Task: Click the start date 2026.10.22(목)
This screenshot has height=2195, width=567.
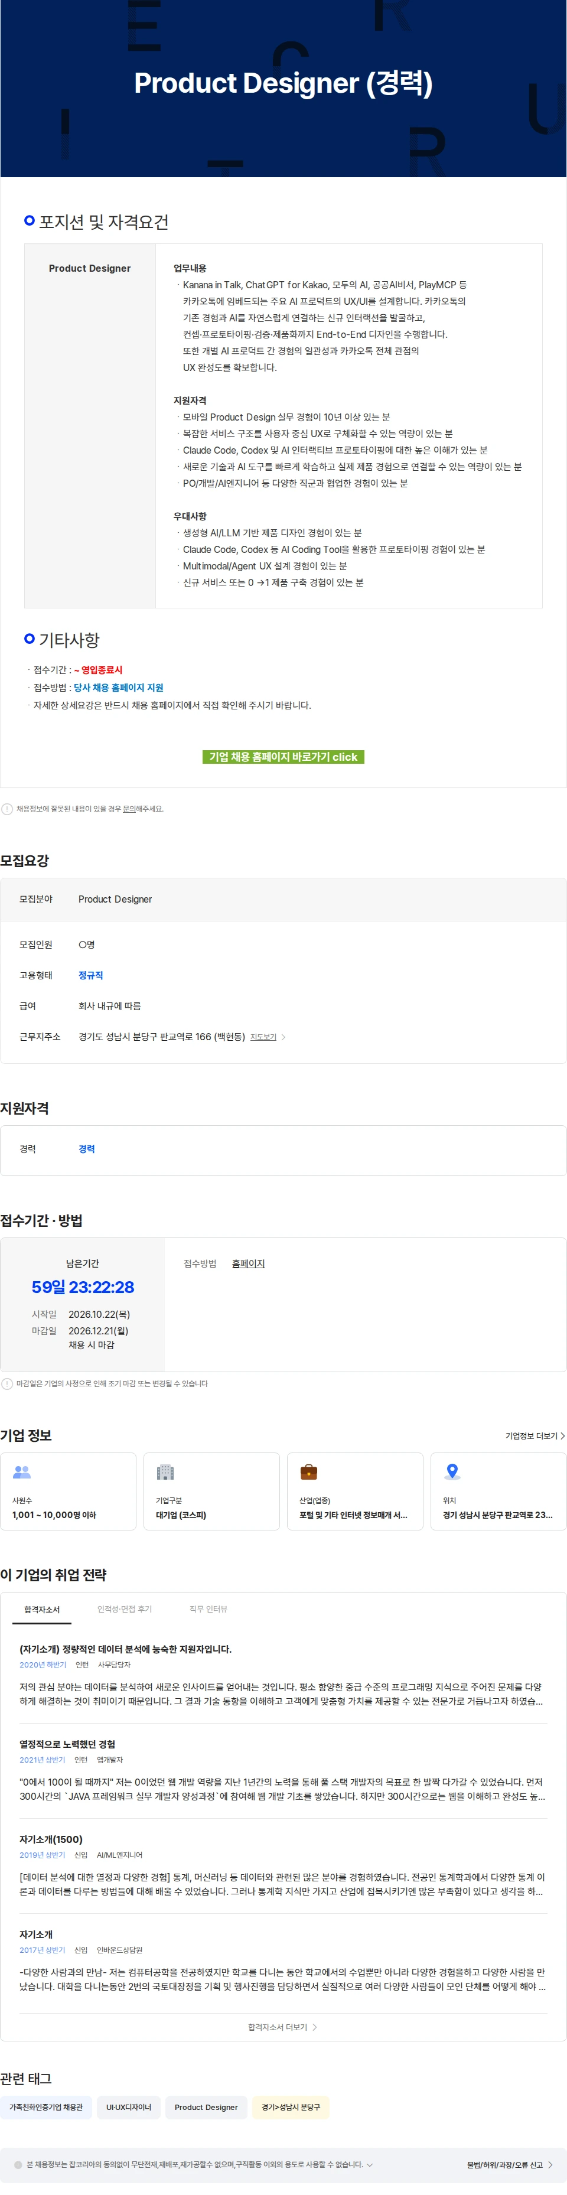Action: (x=99, y=1314)
